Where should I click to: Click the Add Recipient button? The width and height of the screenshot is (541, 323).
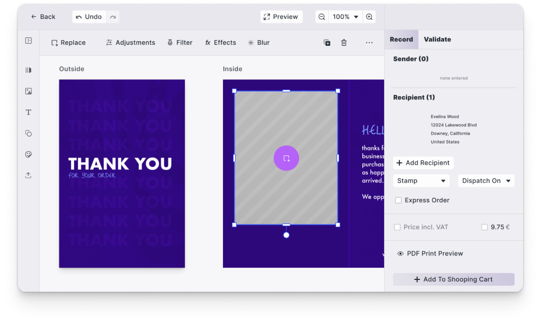click(x=423, y=163)
